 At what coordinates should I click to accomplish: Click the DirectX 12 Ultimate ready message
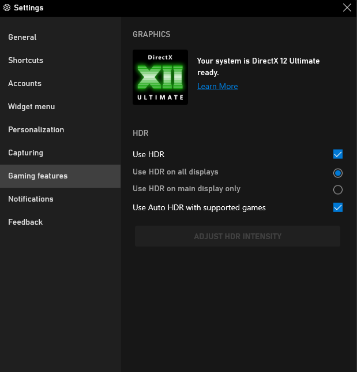pos(258,66)
